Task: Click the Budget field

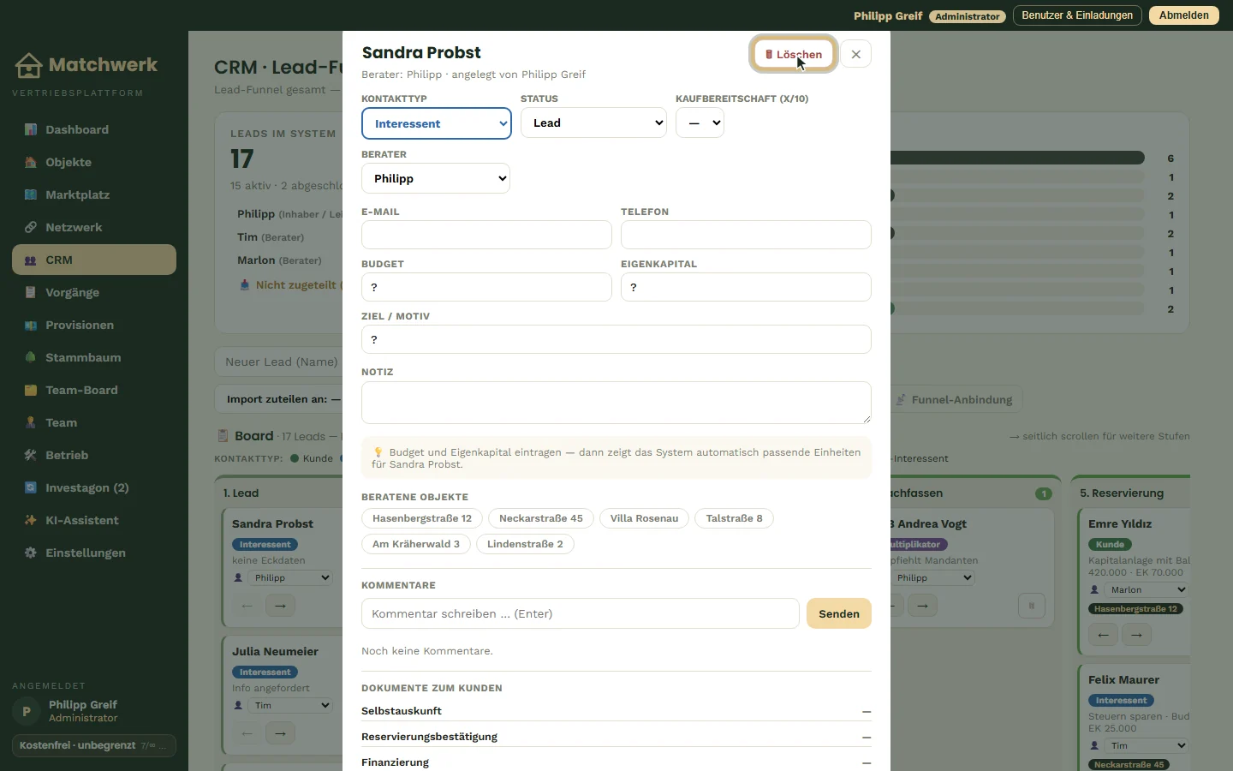Action: click(x=486, y=287)
